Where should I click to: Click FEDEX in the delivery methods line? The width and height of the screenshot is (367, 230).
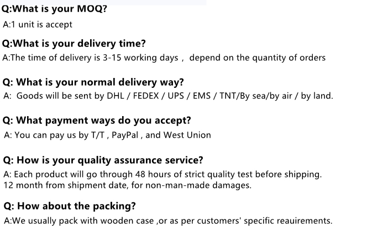click(146, 96)
